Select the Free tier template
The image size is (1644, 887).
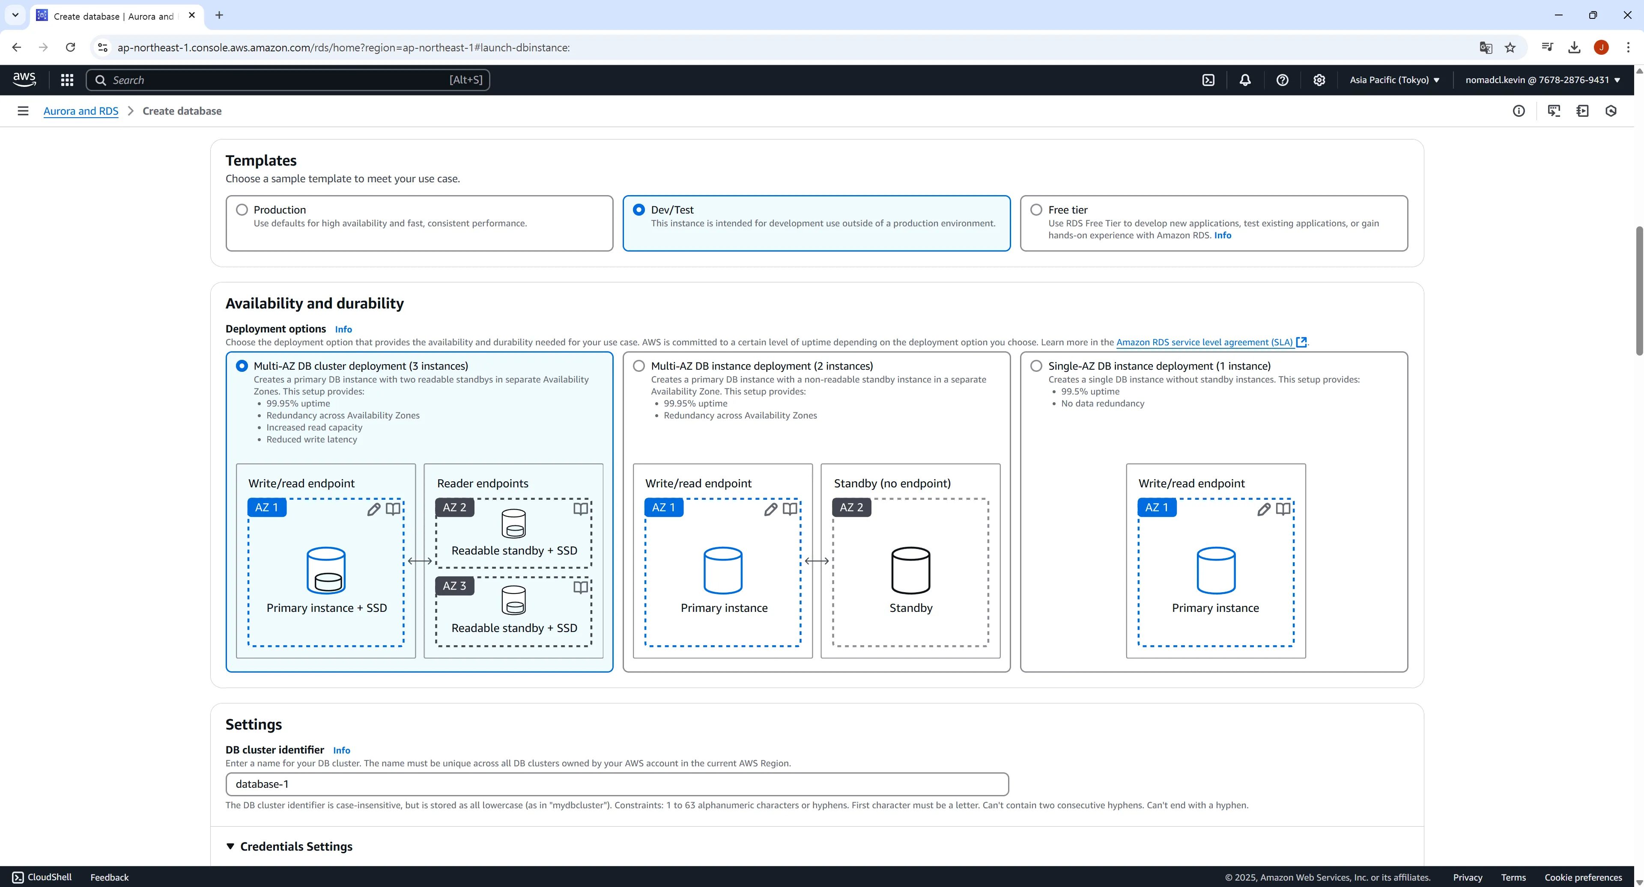[x=1036, y=210]
